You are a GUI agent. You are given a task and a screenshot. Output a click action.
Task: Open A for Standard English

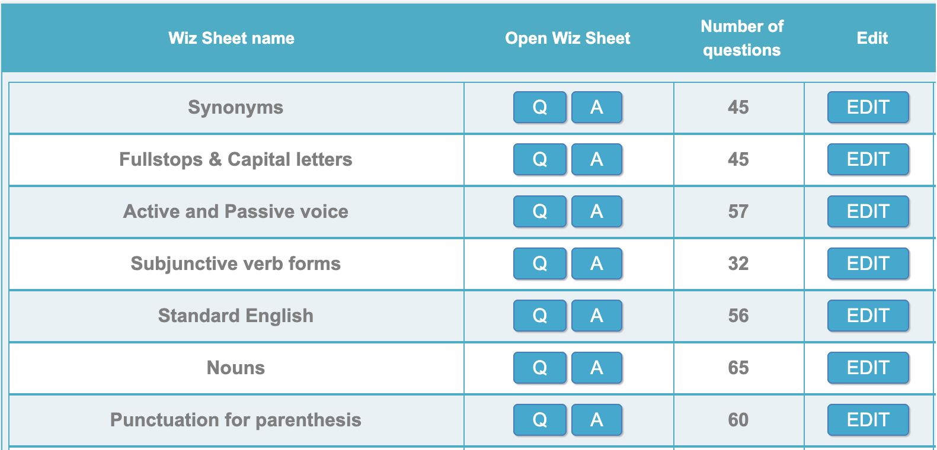point(597,316)
